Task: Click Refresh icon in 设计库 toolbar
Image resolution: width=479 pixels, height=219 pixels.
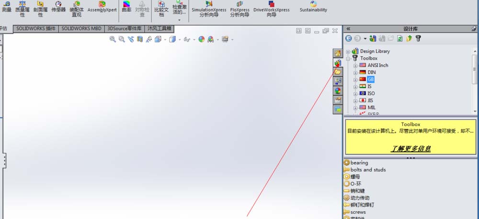Action: 399,39
